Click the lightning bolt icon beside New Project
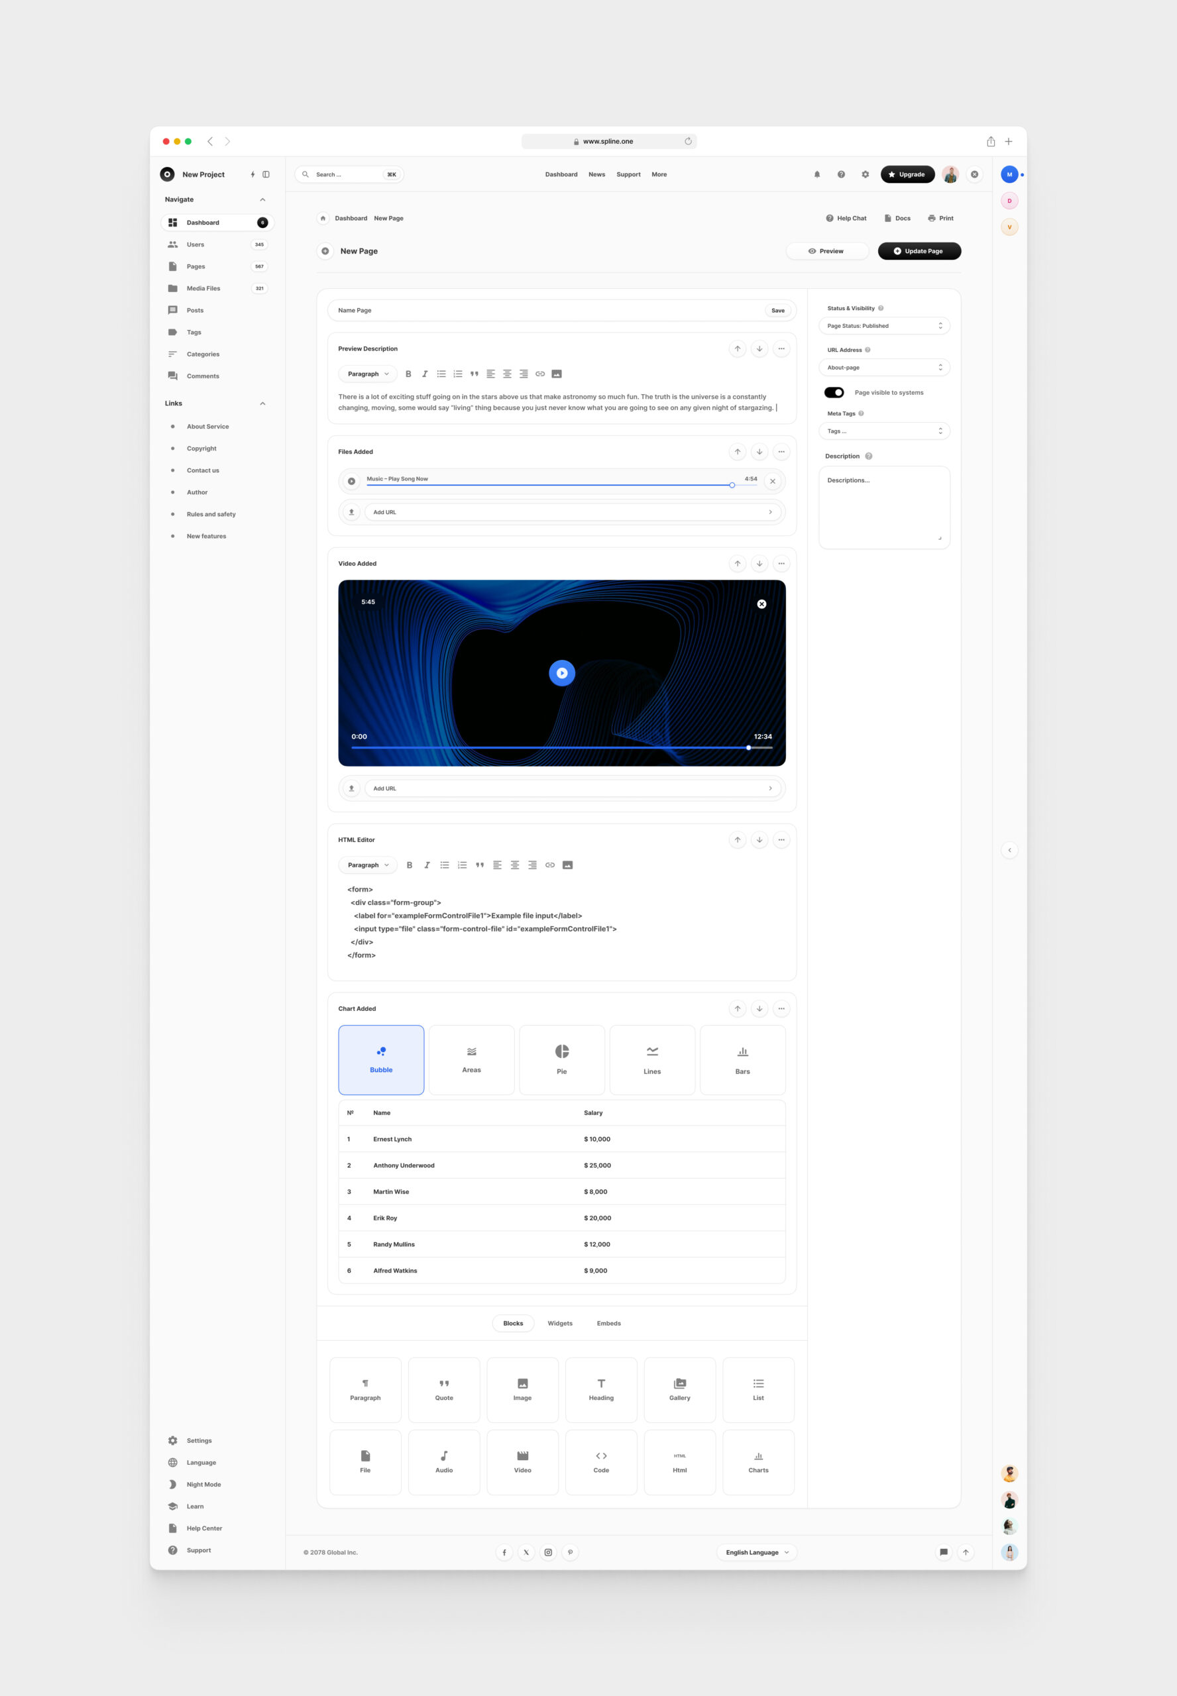This screenshot has width=1177, height=1696. (252, 175)
